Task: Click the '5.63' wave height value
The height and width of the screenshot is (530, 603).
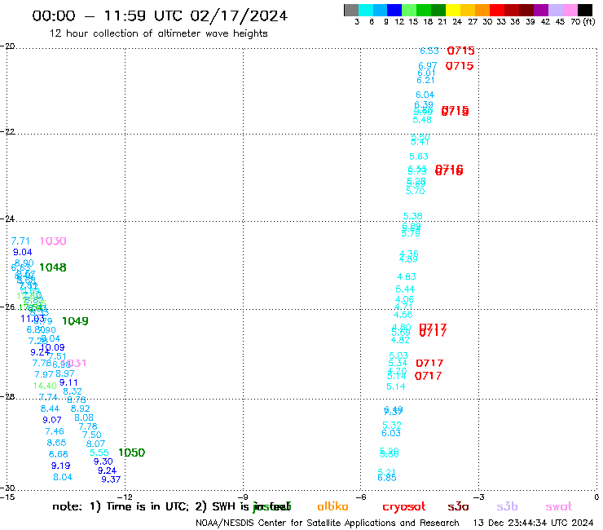Action: click(x=418, y=157)
